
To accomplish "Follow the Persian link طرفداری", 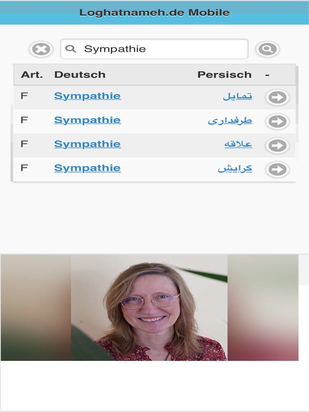I will tap(230, 120).
